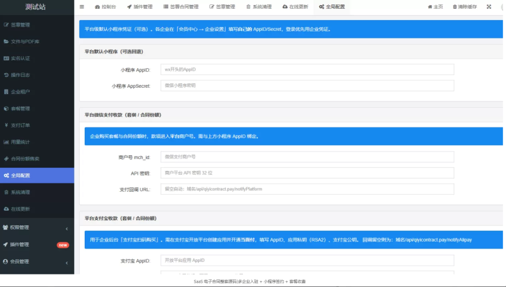This screenshot has width=506, height=287.
Task: Click the 支付回调 URL: field label
Action: [x=135, y=189]
